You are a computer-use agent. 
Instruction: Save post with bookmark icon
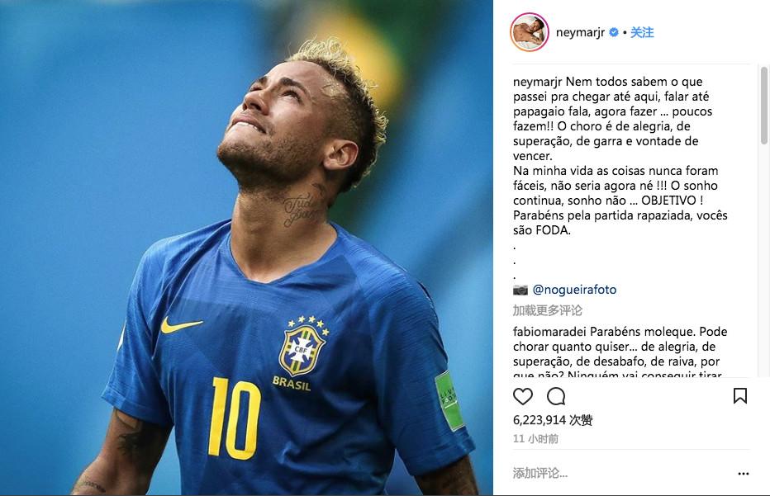[x=740, y=395]
